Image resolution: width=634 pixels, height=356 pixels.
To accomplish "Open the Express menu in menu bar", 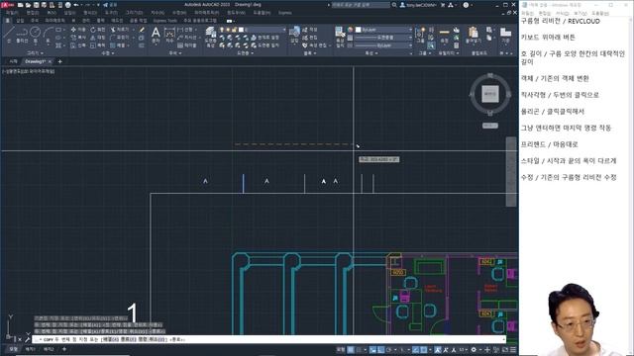I will click(284, 13).
